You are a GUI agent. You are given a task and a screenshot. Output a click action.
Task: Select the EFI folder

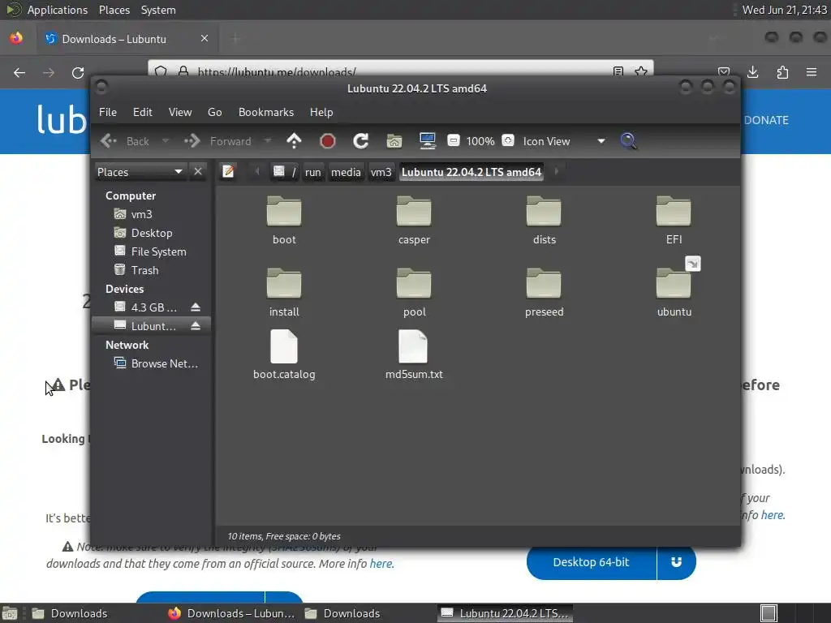(674, 221)
